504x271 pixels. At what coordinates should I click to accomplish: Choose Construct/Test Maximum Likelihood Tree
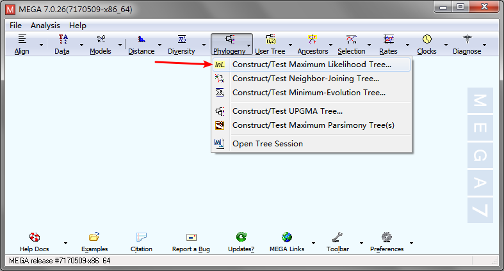pos(311,65)
